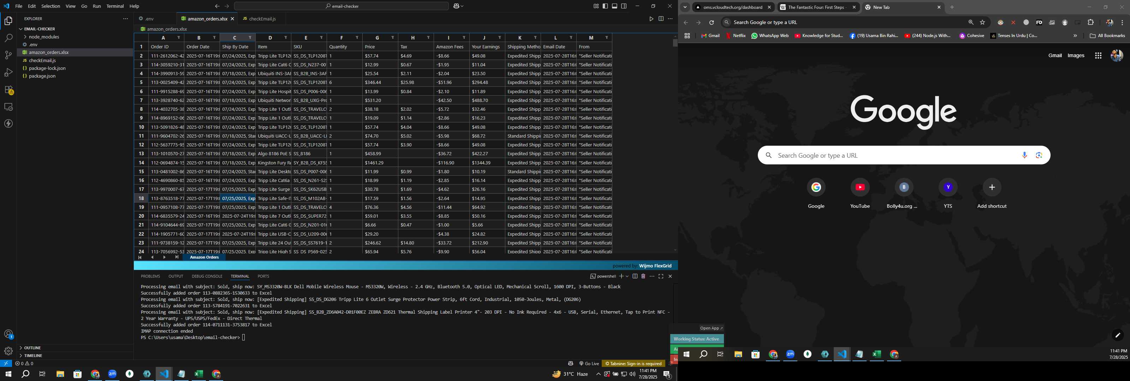Screen dimensions: 1130x381
Task: Open the Copilot chat icon in title bar
Action: pyautogui.click(x=456, y=6)
